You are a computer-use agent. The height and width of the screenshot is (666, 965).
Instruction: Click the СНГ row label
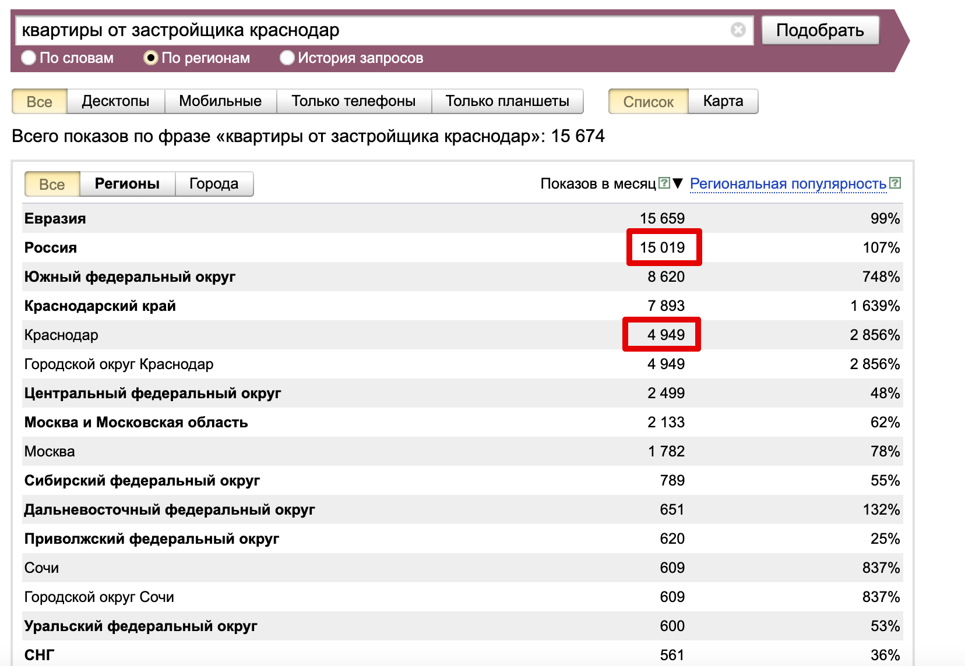coord(39,655)
